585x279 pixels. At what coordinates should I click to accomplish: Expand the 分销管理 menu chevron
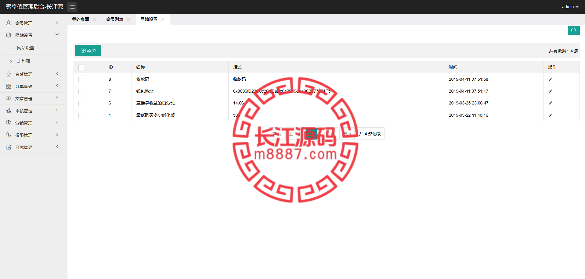coord(57,122)
